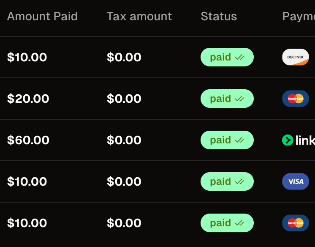Click the paid badge in the $20.00 row

pyautogui.click(x=227, y=99)
